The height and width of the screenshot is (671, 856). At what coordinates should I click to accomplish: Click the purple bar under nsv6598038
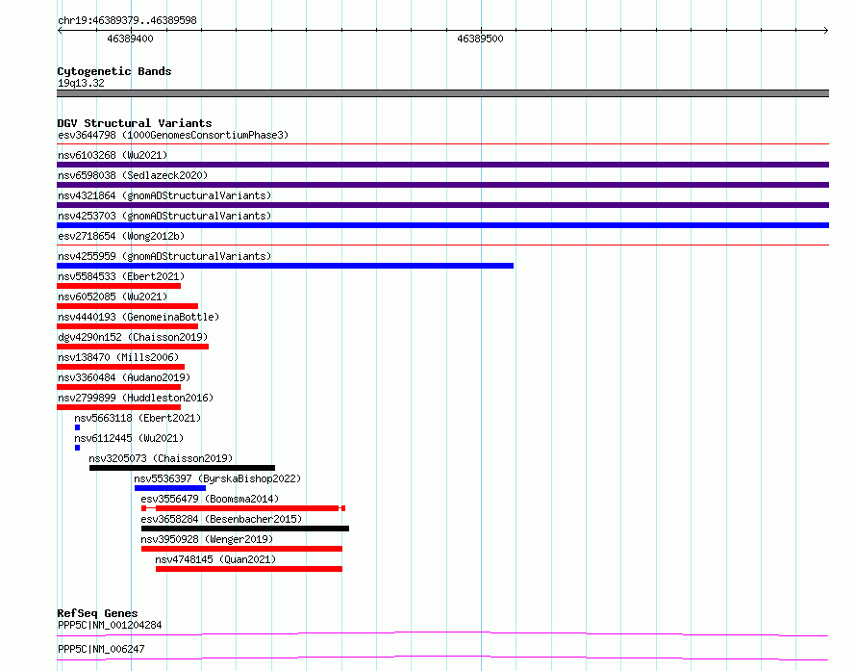[x=442, y=185]
